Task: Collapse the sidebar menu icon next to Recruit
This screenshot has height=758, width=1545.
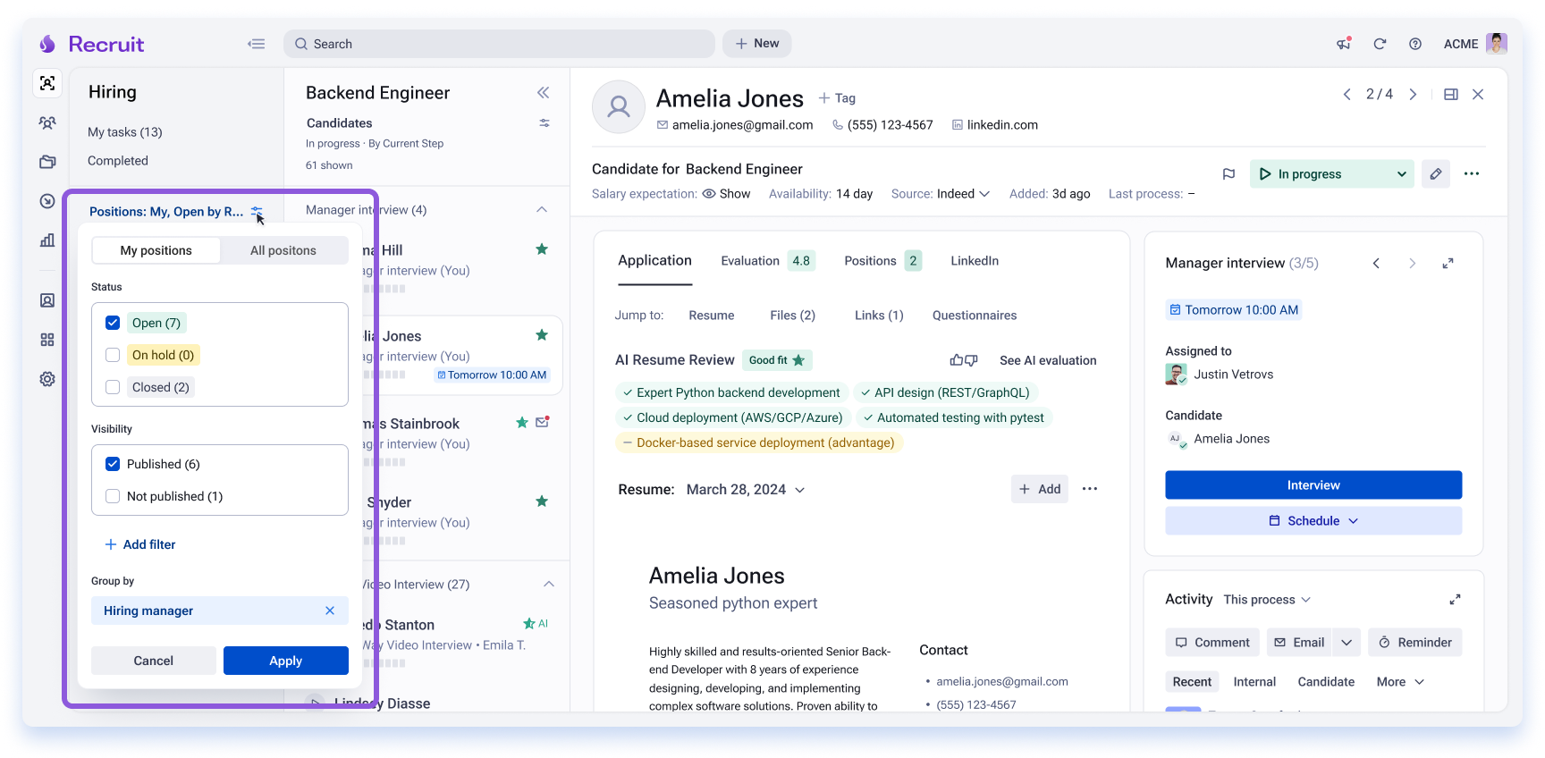Action: [x=257, y=44]
